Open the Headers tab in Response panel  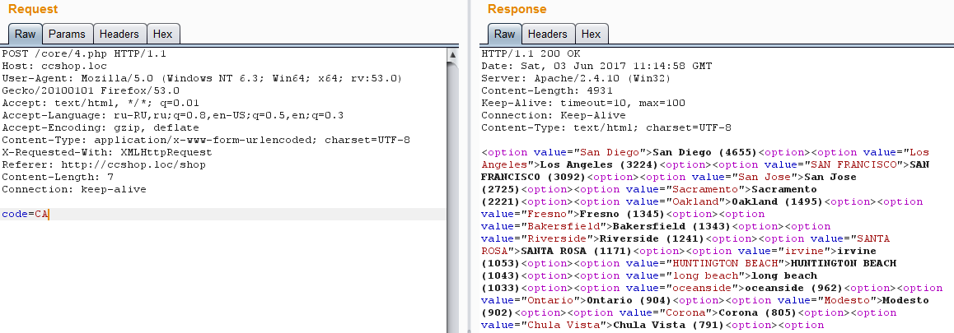(548, 34)
